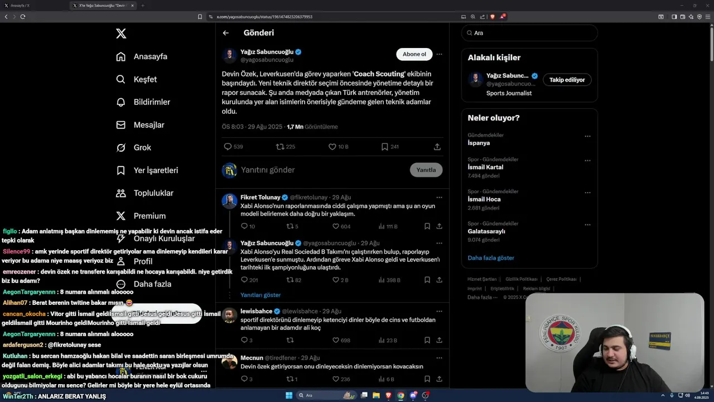Click the @yagosabuncuoglu handle on the post

pos(267,60)
